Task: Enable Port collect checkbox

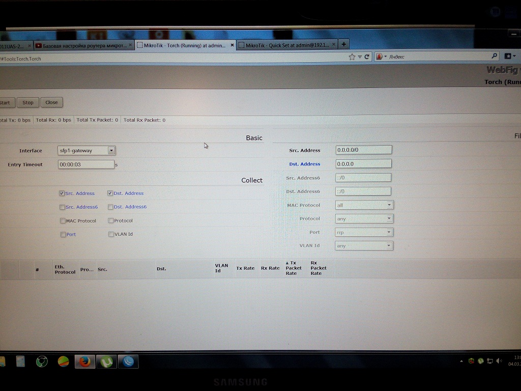Action: [63, 234]
